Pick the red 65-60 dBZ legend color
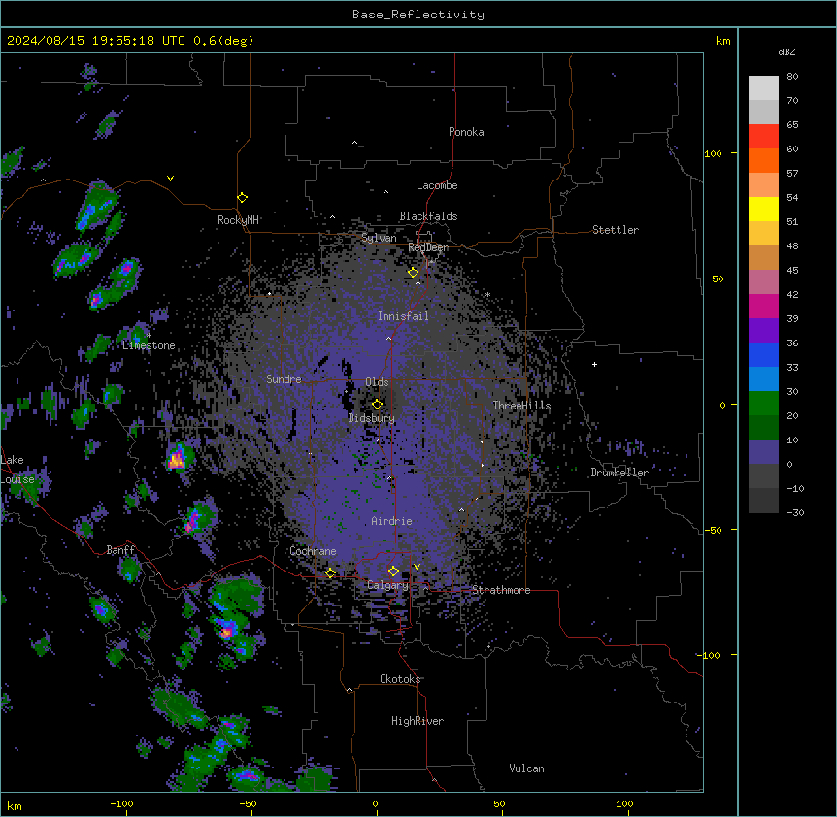 (763, 136)
